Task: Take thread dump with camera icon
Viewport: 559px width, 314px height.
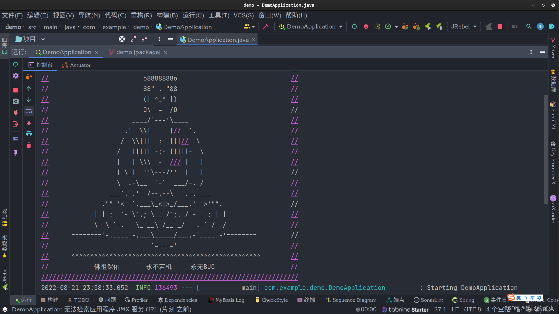Action: coord(15,101)
